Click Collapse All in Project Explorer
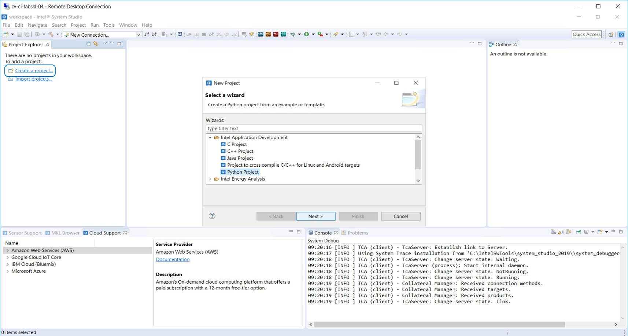The width and height of the screenshot is (628, 336). point(88,44)
